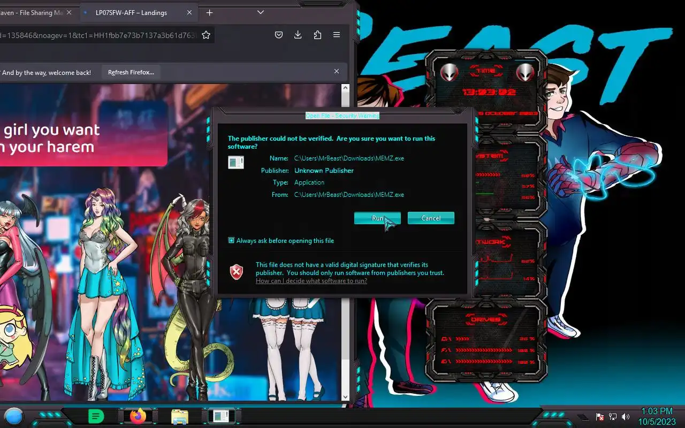Image resolution: width=685 pixels, height=428 pixels.
Task: Click the 'Refresh Firefox...' button
Action: (x=131, y=72)
